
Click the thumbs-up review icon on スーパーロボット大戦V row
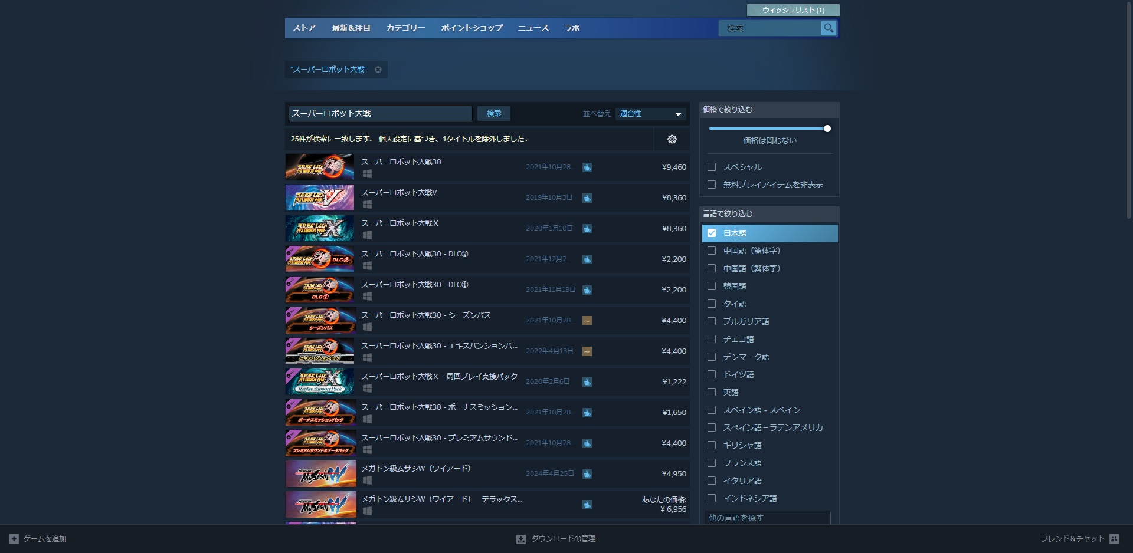click(587, 198)
